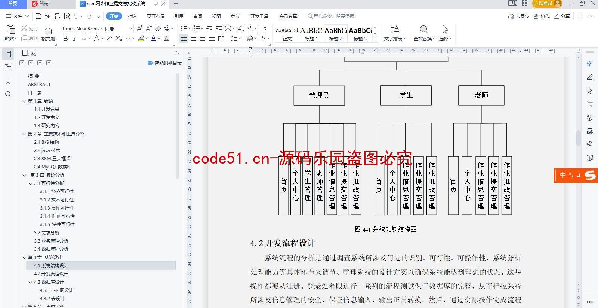This screenshot has height=308, width=598.
Task: Expand the styles gallery
Action: (x=375, y=39)
